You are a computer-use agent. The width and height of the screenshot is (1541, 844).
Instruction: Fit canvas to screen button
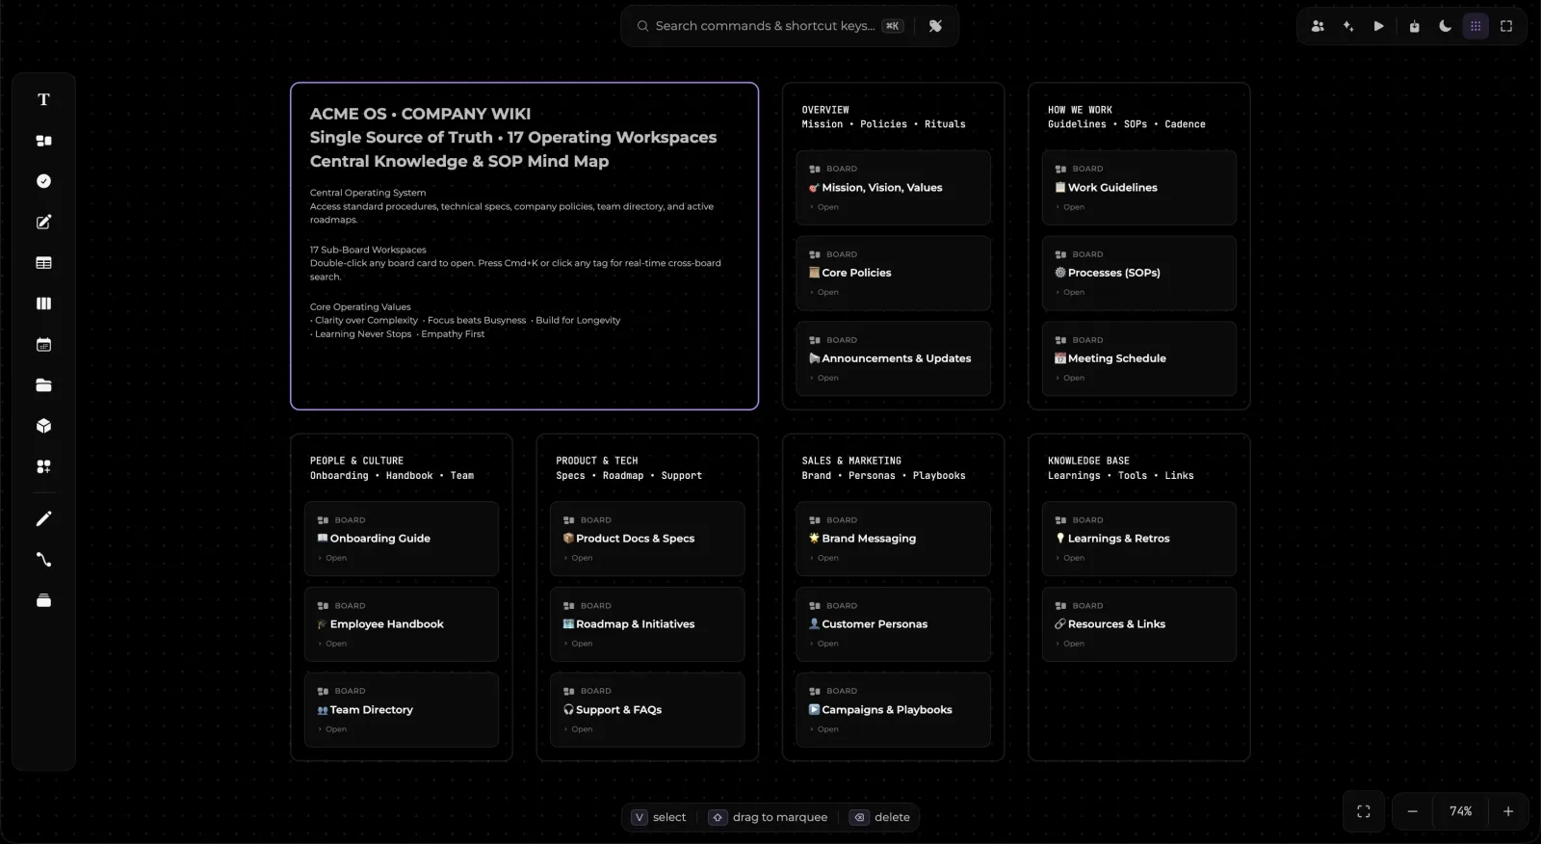coord(1364,811)
